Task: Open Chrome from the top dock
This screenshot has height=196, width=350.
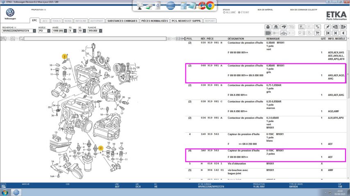Action: tap(210, 6)
